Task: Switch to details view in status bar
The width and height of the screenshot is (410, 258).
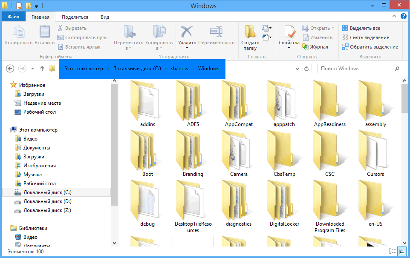Action: (x=392, y=252)
